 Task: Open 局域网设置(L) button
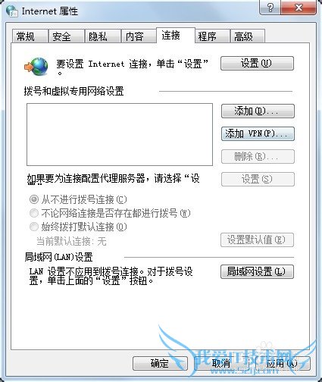(x=257, y=271)
